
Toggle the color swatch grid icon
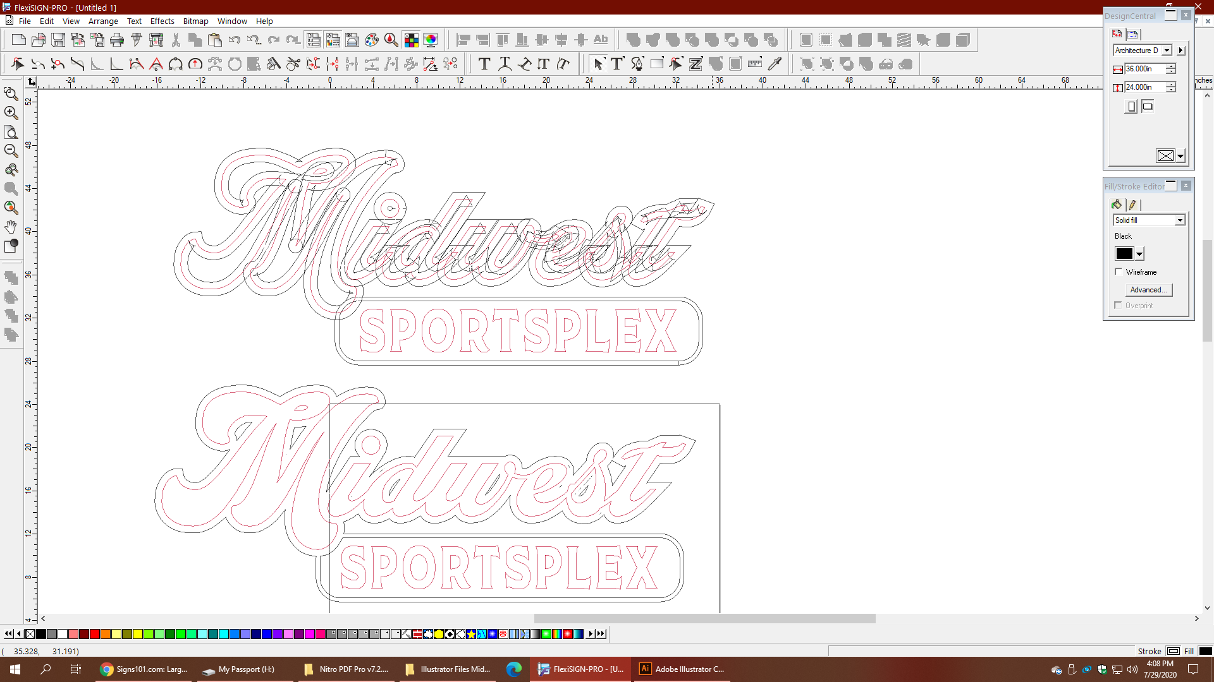tap(411, 40)
